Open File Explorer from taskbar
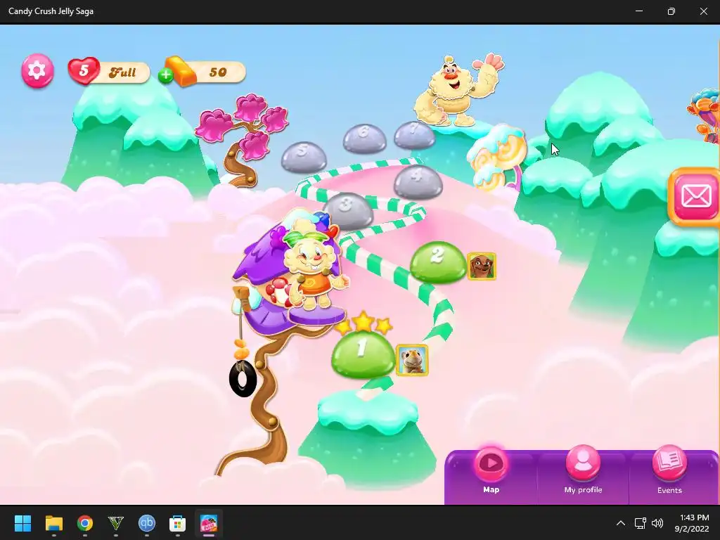The height and width of the screenshot is (540, 720). [x=53, y=523]
